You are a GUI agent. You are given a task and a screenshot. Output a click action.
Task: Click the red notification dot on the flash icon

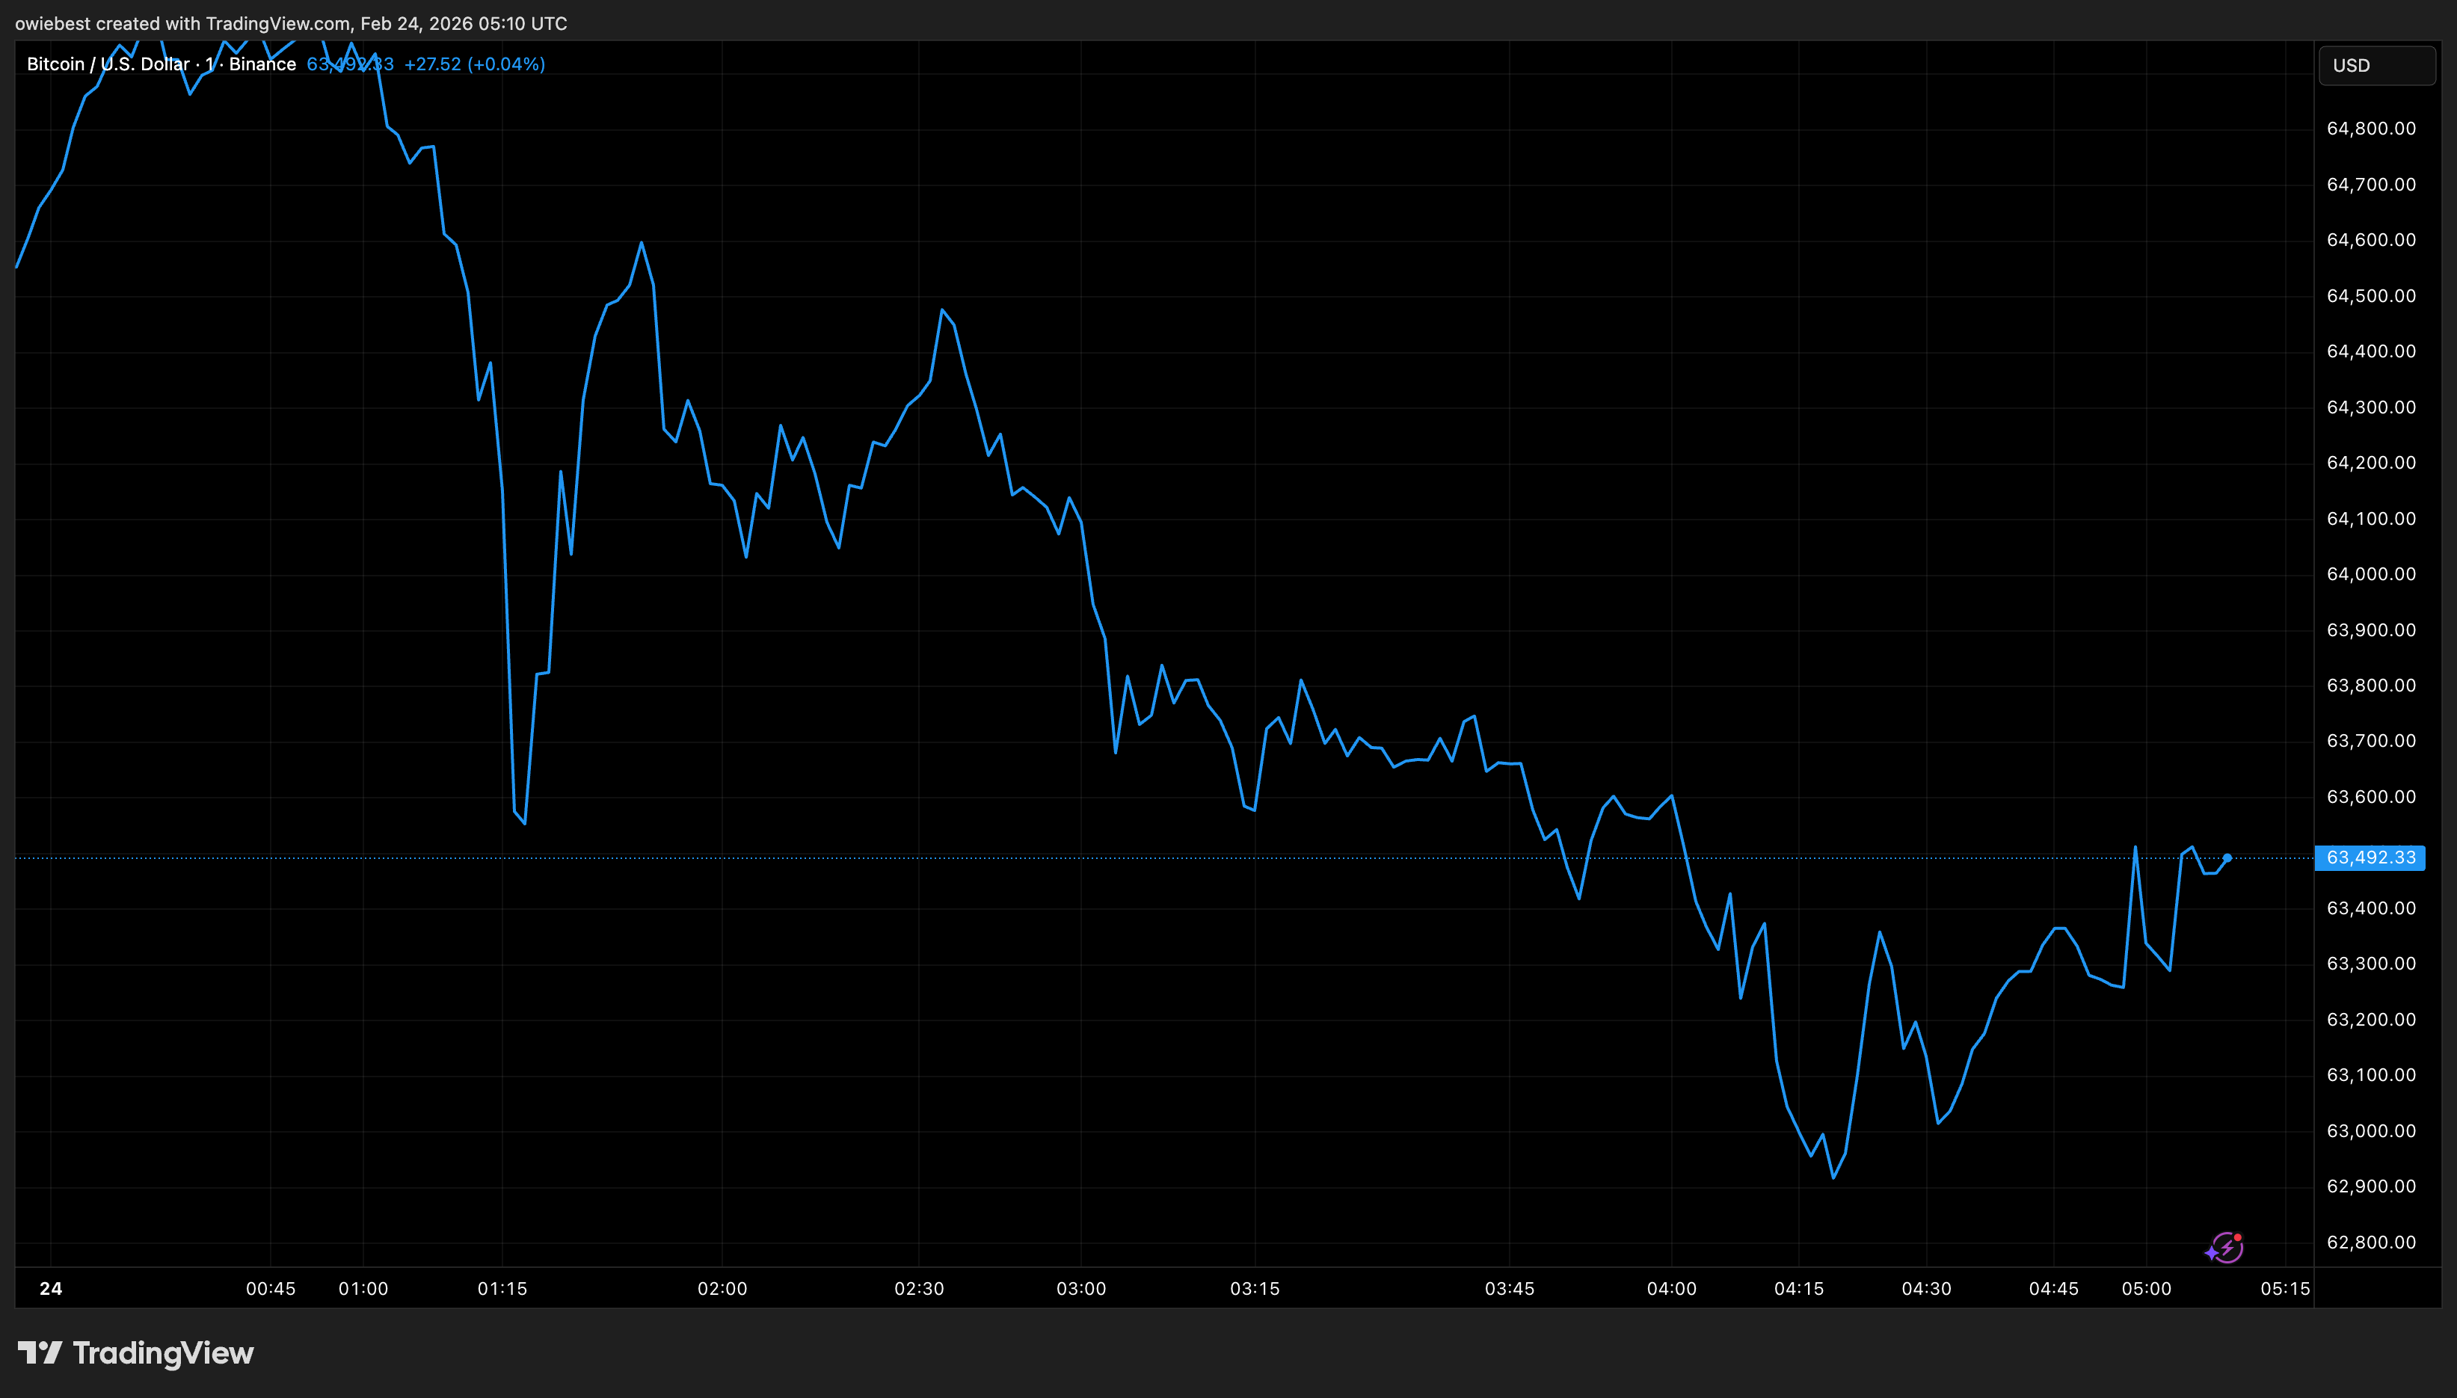point(2238,1237)
